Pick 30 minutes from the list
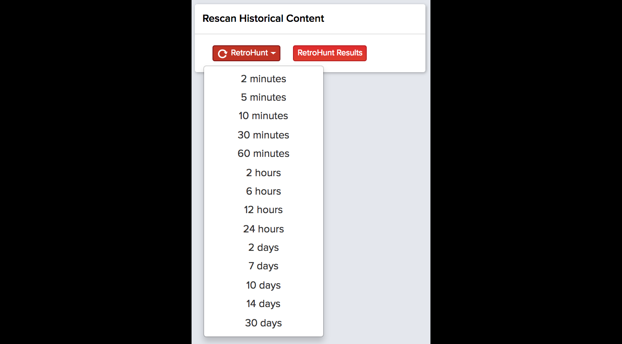The height and width of the screenshot is (344, 622). click(264, 135)
